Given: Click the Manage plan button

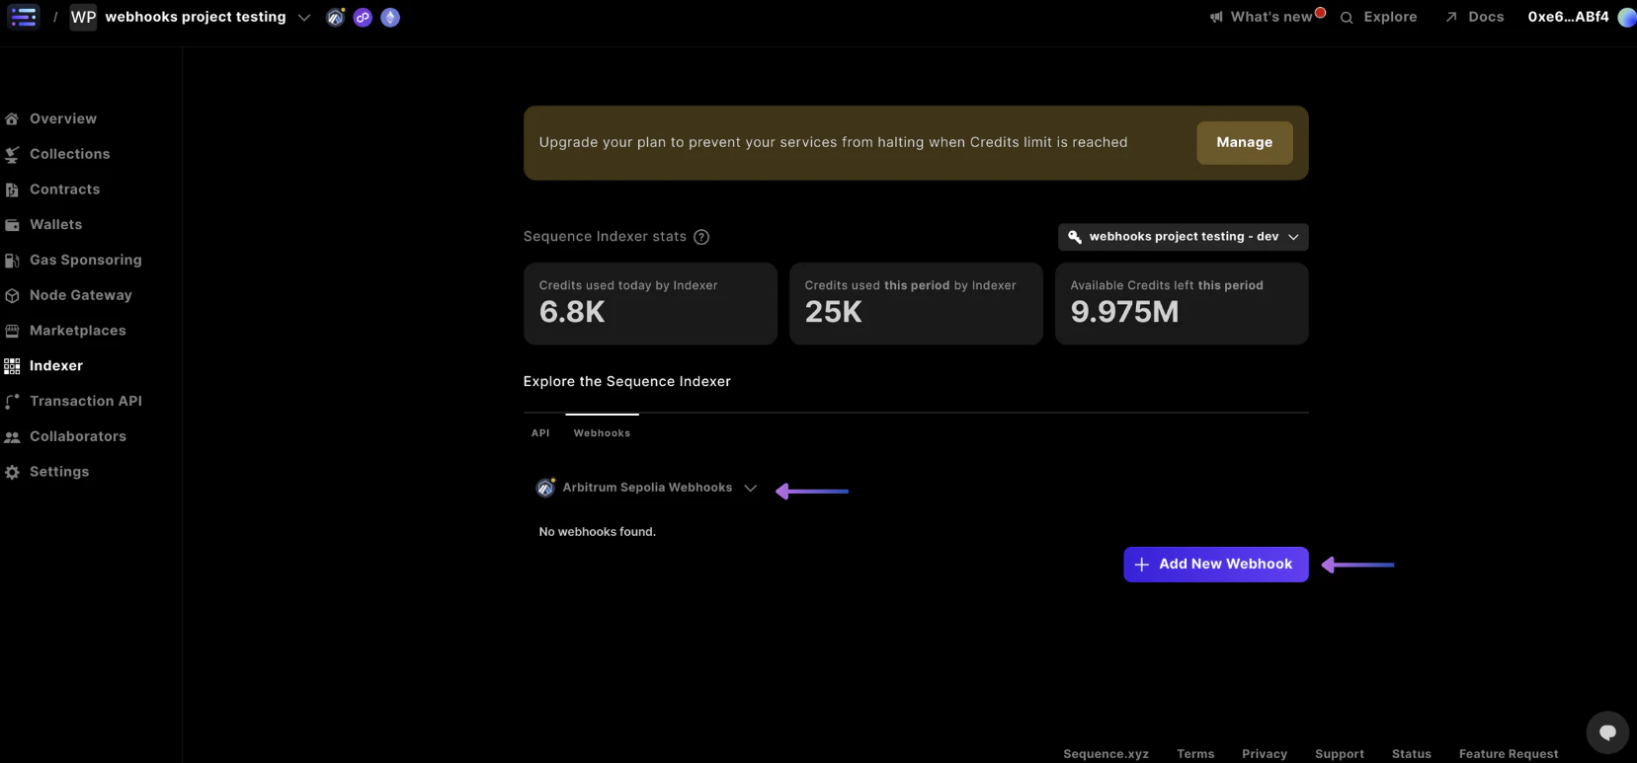Looking at the screenshot, I should tap(1245, 142).
